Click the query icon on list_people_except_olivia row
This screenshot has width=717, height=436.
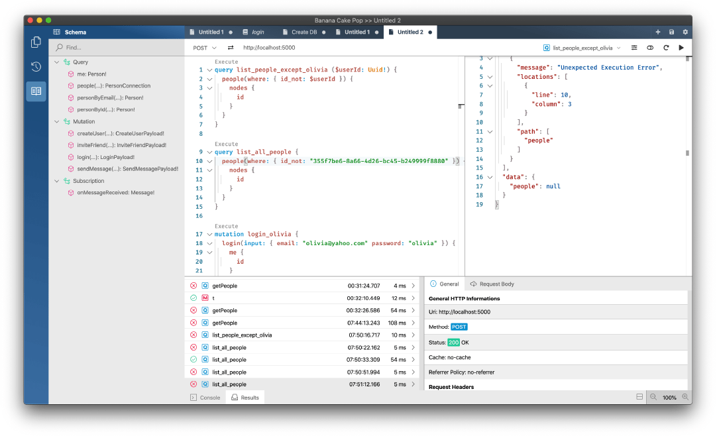click(205, 335)
